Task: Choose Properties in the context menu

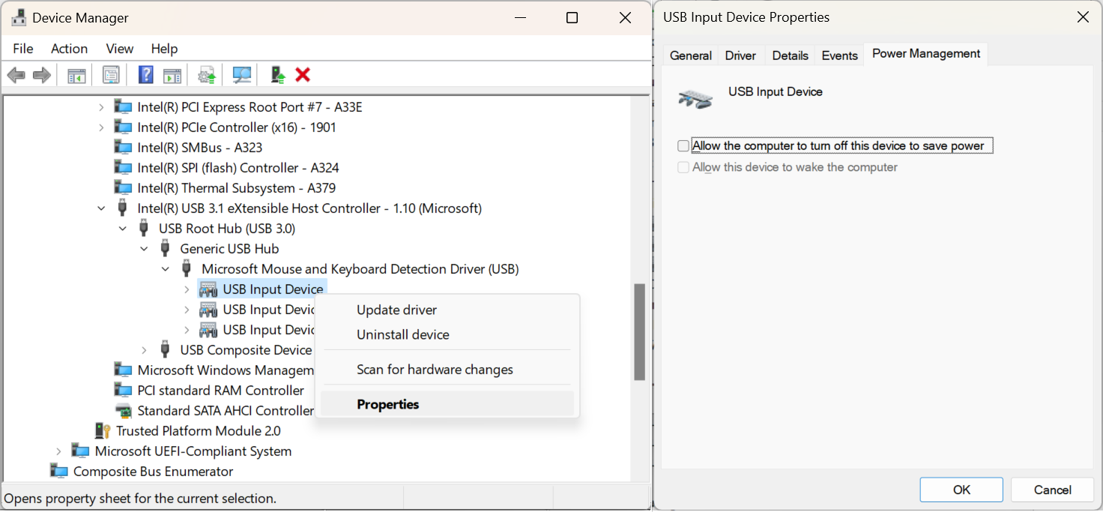Action: coord(447,404)
